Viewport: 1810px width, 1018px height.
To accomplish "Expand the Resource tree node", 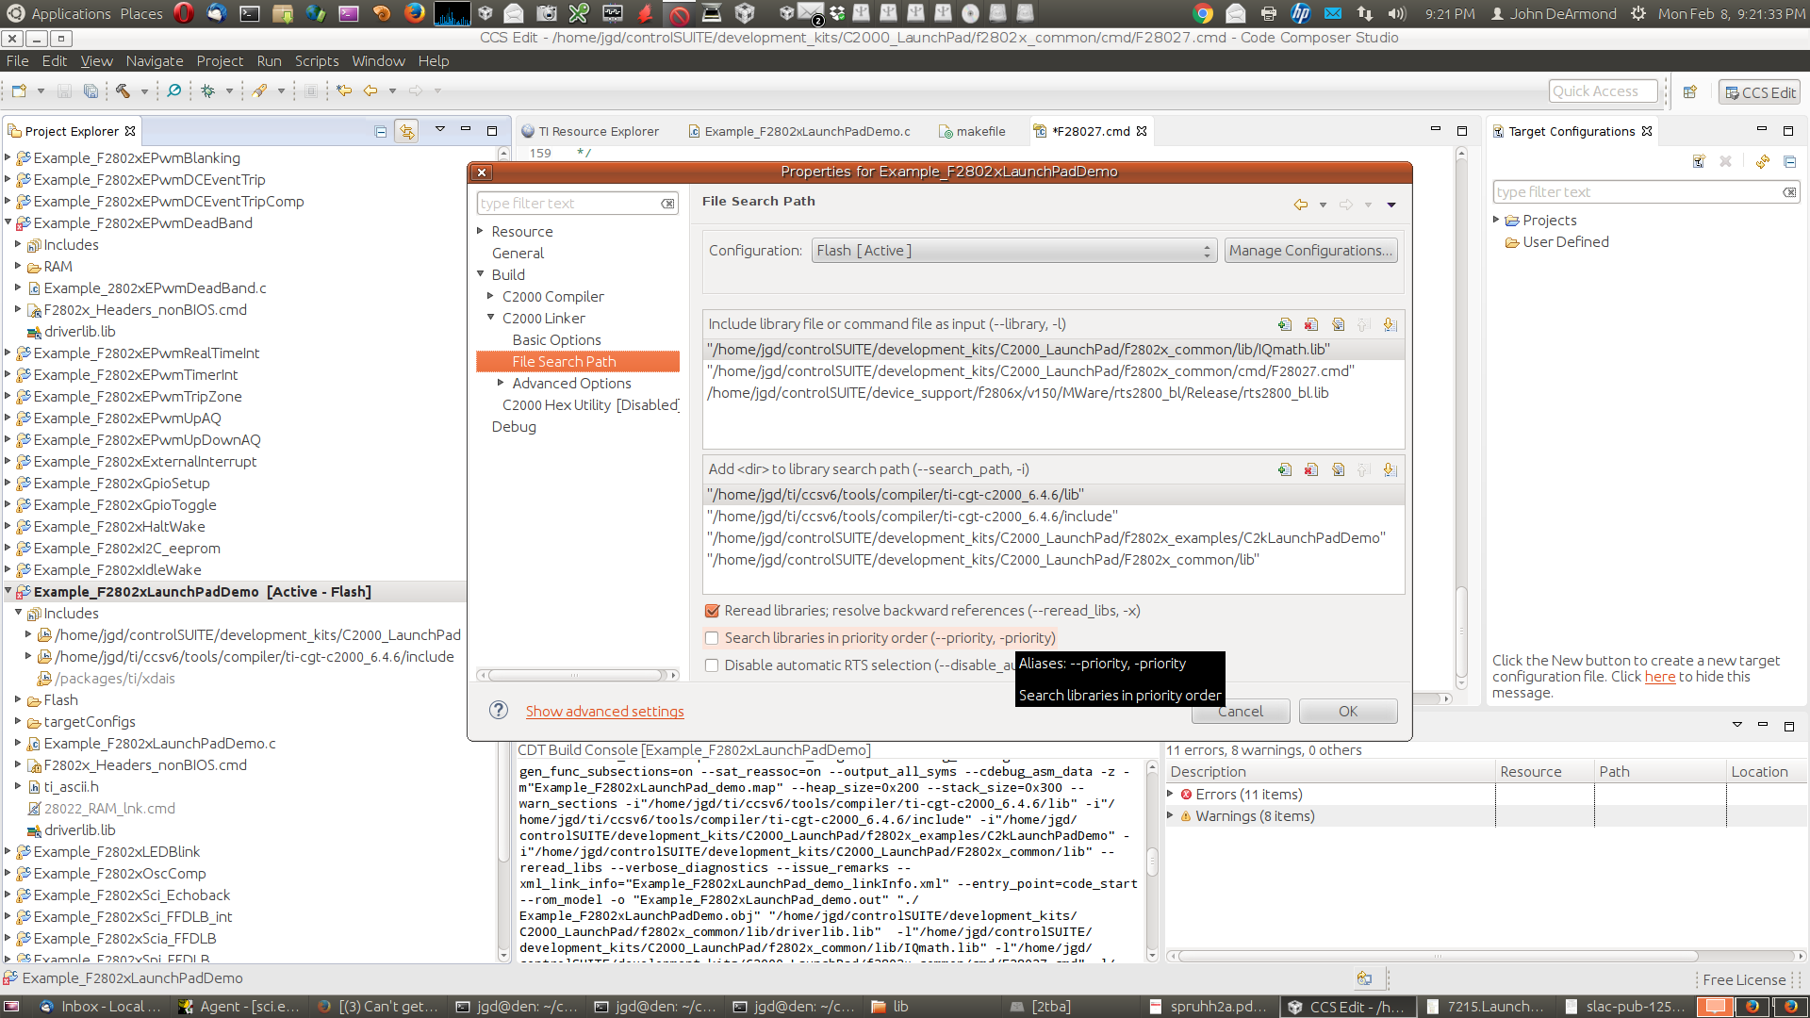I will [480, 231].
